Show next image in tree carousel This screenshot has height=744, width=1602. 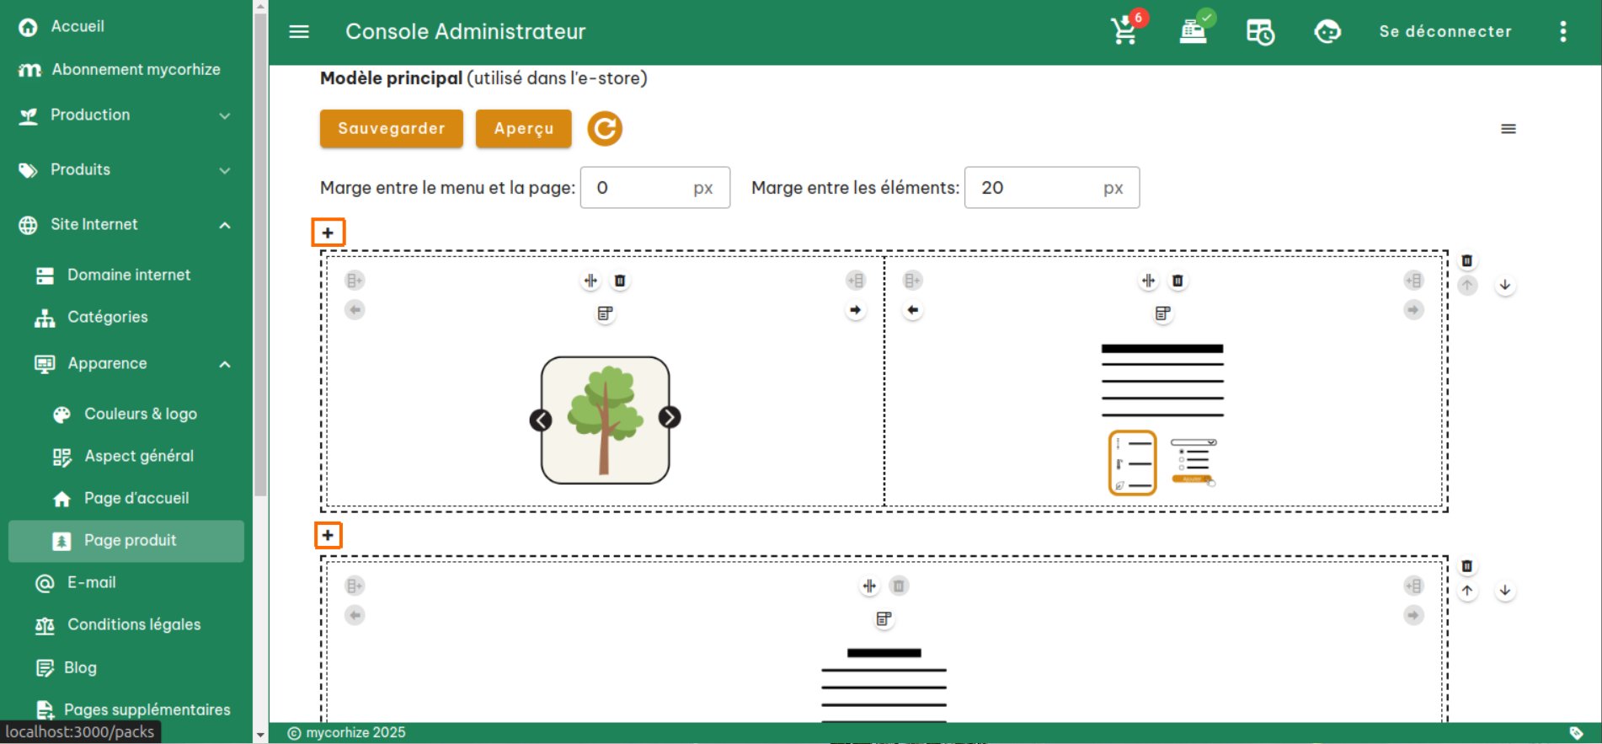pos(670,417)
